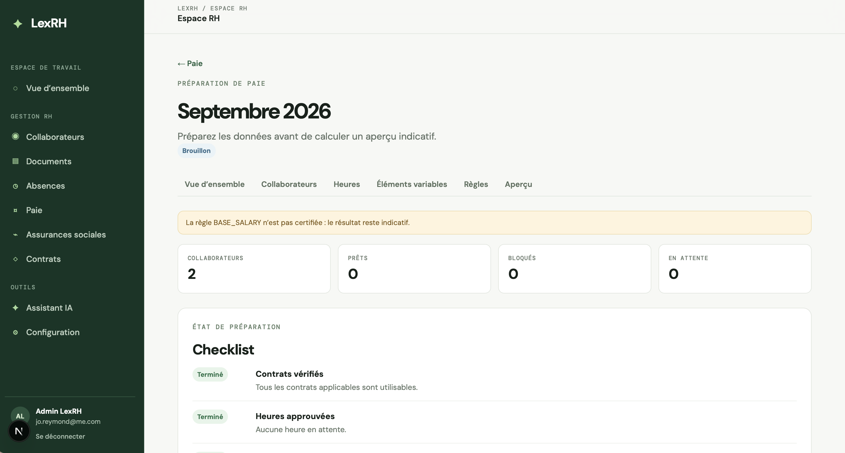Click the GESTION RH sidebar section label
The image size is (845, 453).
[x=31, y=116]
